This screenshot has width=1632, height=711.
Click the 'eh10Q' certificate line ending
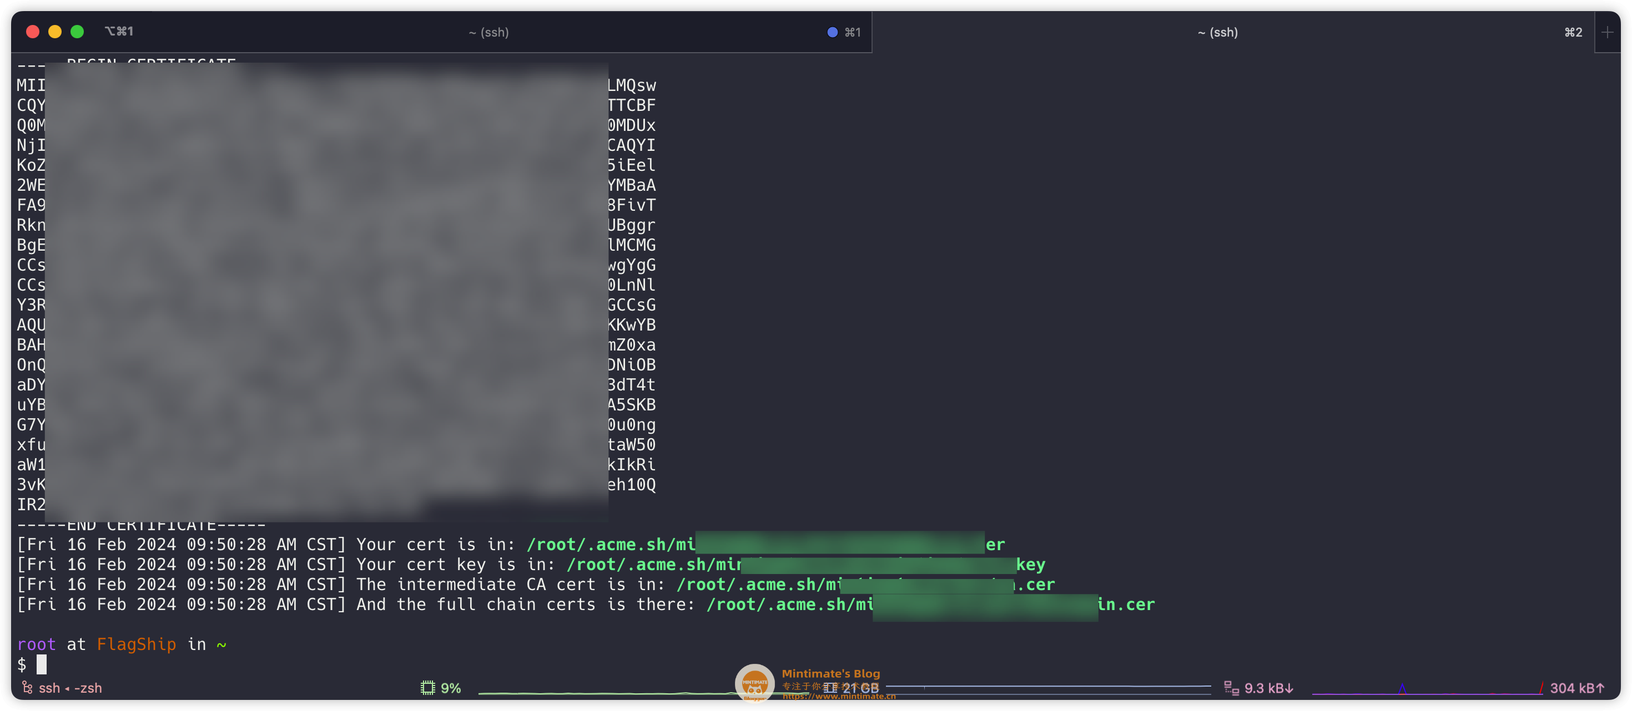pyautogui.click(x=632, y=485)
